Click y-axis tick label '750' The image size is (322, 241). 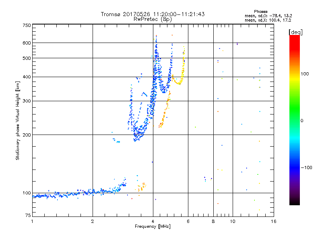coord(27,25)
